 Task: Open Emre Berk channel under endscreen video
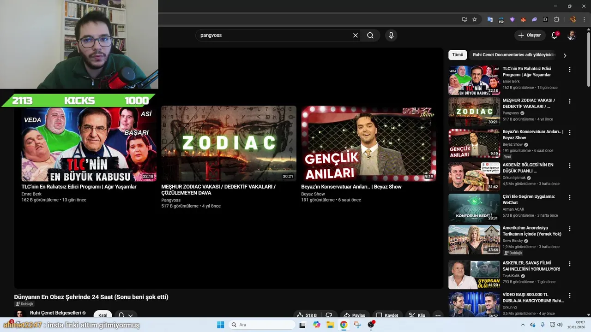[31, 194]
